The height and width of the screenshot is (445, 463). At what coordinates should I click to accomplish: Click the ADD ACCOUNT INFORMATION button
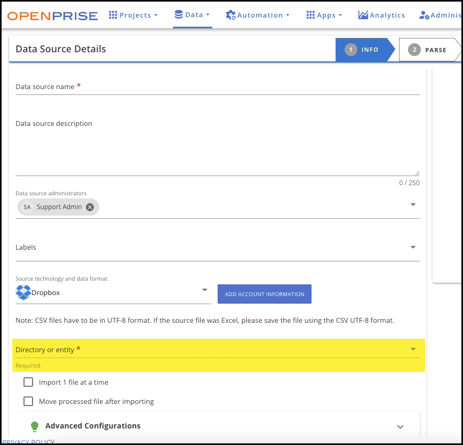click(x=264, y=294)
